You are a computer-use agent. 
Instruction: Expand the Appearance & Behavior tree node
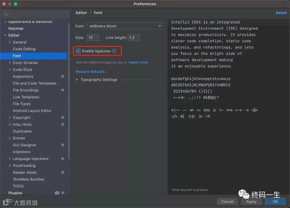click(5, 22)
